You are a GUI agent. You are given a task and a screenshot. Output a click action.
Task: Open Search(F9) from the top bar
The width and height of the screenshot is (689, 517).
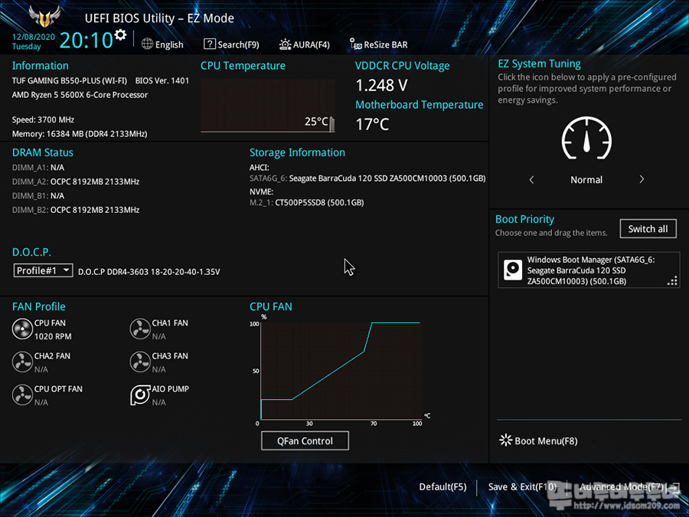tap(231, 44)
